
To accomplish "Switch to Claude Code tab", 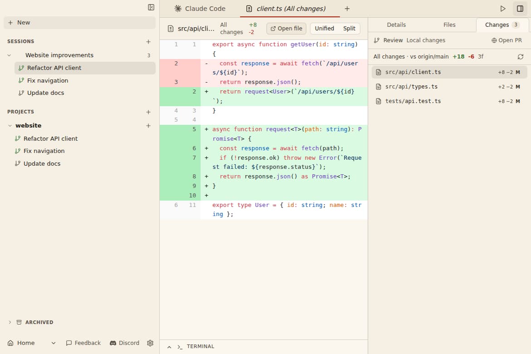I will coord(200,9).
